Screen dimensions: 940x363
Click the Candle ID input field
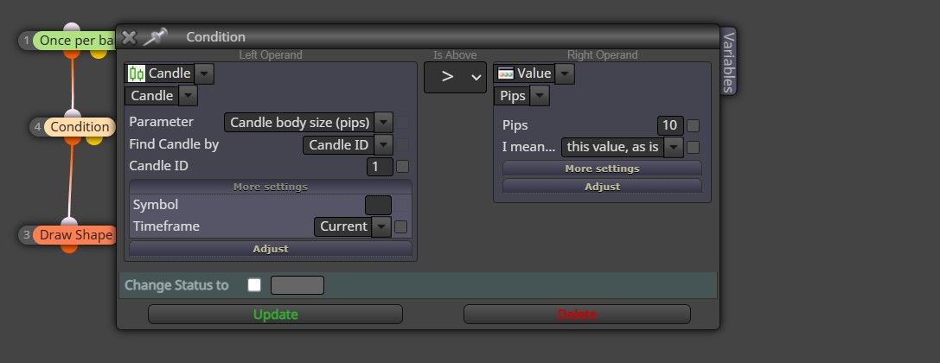pyautogui.click(x=380, y=167)
